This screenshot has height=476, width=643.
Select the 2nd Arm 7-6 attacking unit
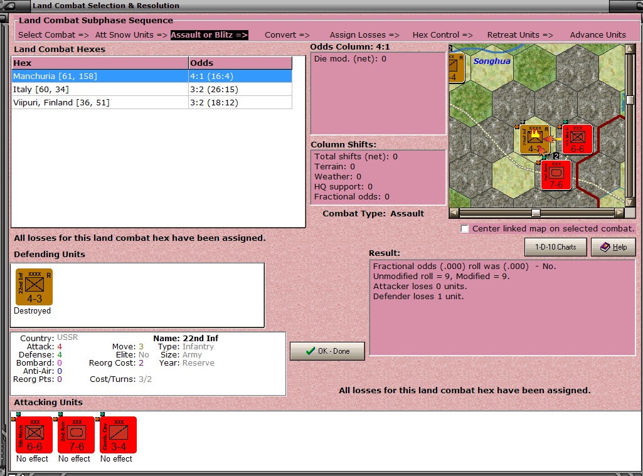click(77, 435)
